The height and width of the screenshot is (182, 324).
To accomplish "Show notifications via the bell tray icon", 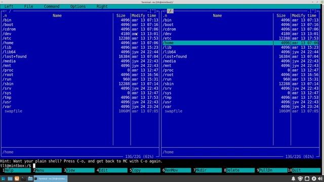I will pos(293,178).
